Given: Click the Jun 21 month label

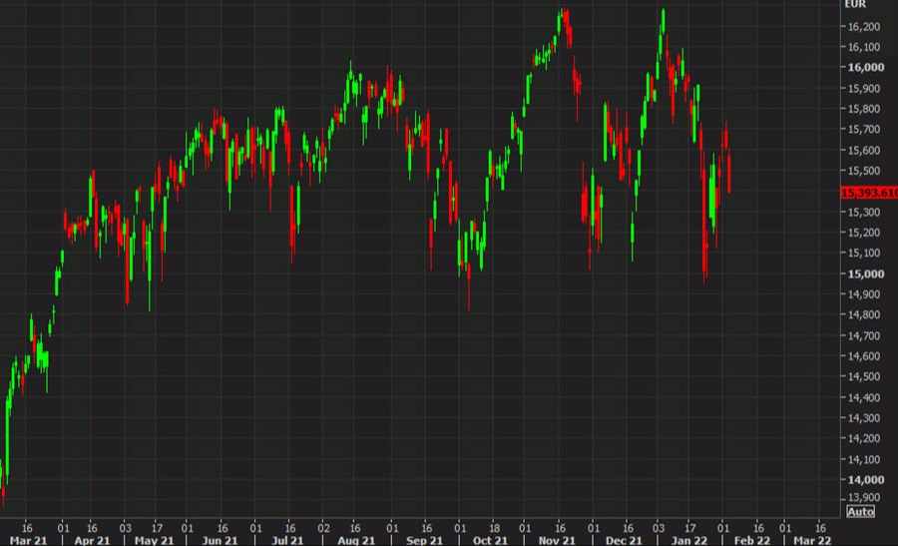Looking at the screenshot, I should (x=220, y=540).
